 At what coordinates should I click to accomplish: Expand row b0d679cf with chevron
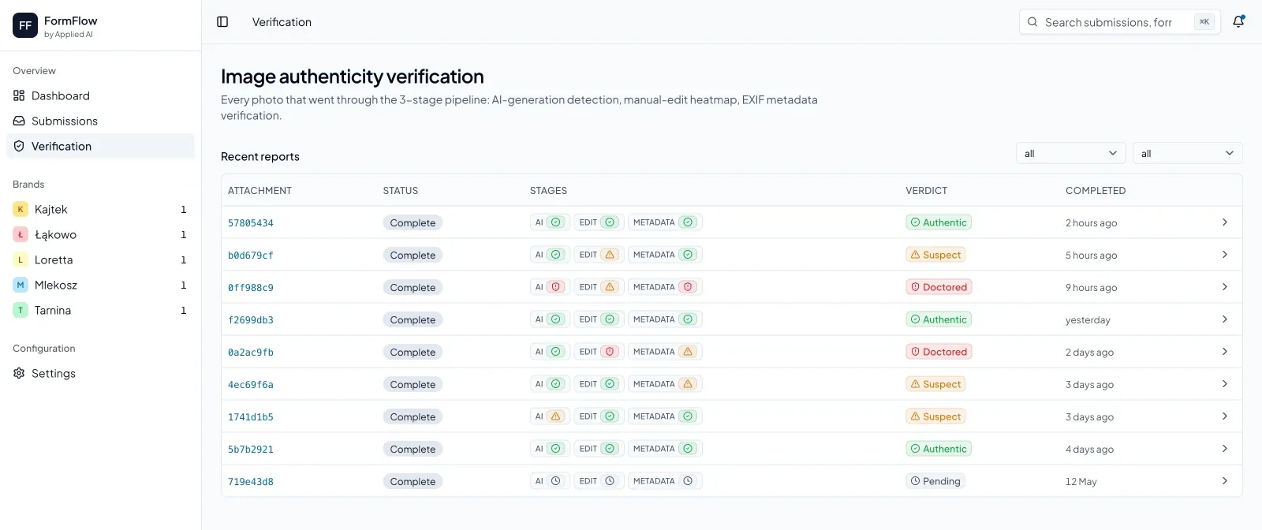pyautogui.click(x=1225, y=255)
